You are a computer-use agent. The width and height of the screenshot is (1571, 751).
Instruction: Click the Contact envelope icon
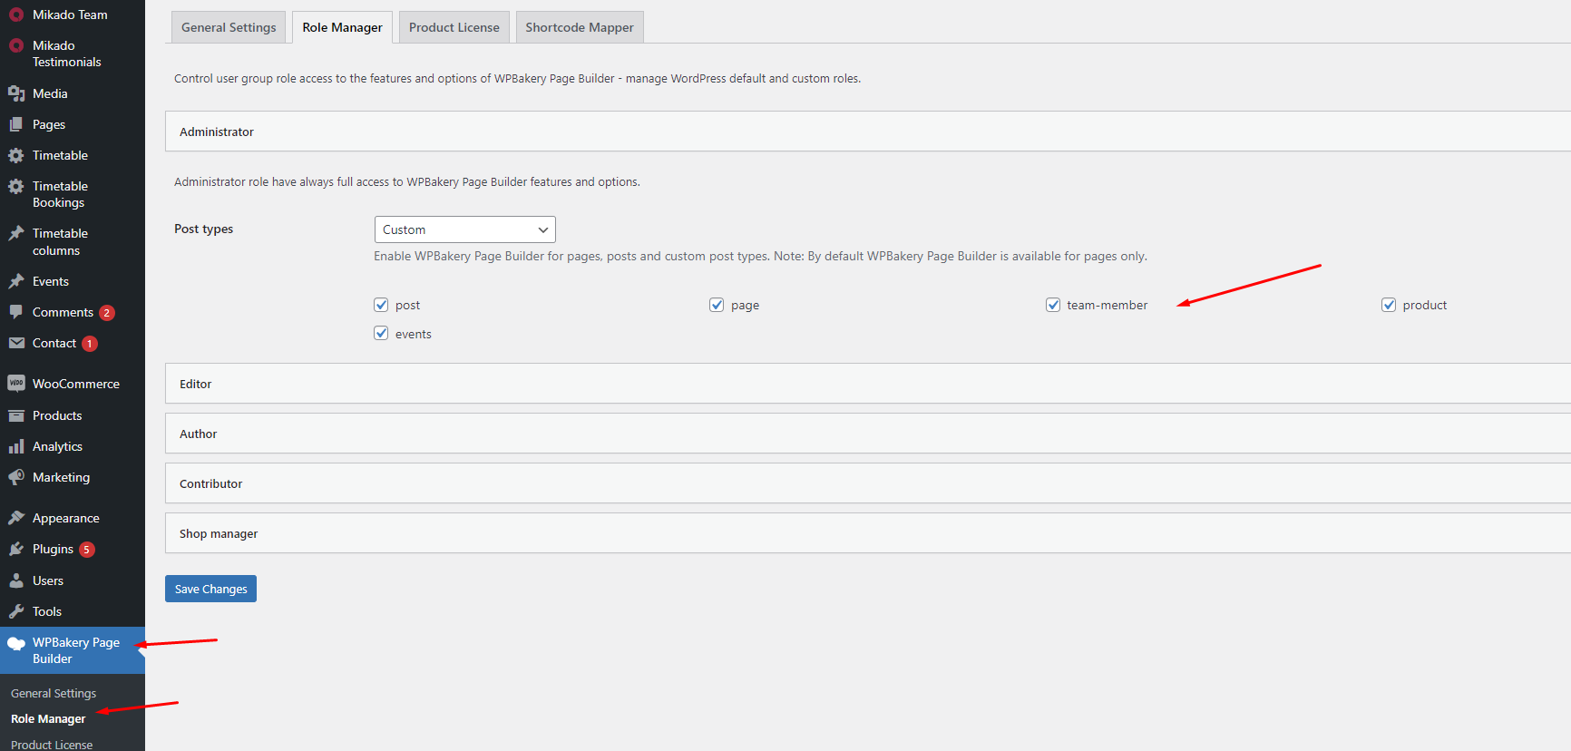coord(16,343)
